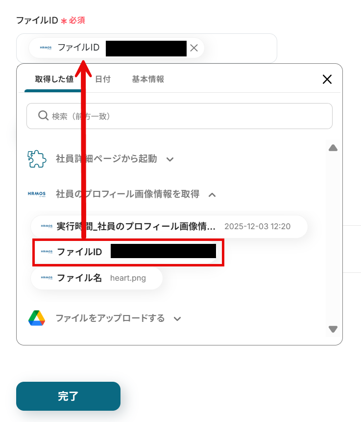Switch to the 日付 tab
This screenshot has height=422, width=361.
click(x=103, y=79)
